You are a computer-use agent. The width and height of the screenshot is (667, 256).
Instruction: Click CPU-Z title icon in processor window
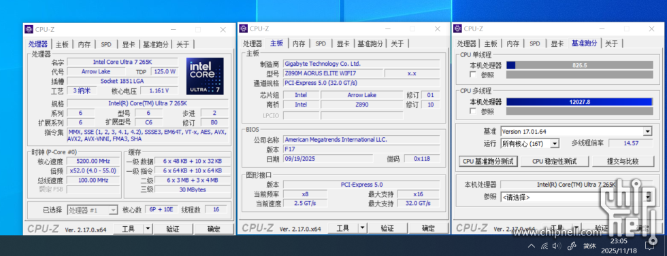[x=29, y=29]
